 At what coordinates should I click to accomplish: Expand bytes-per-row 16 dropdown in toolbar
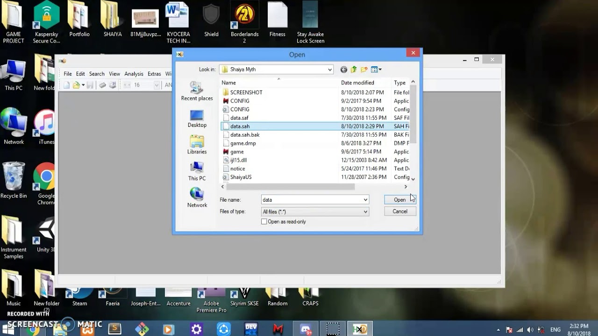pyautogui.click(x=156, y=85)
